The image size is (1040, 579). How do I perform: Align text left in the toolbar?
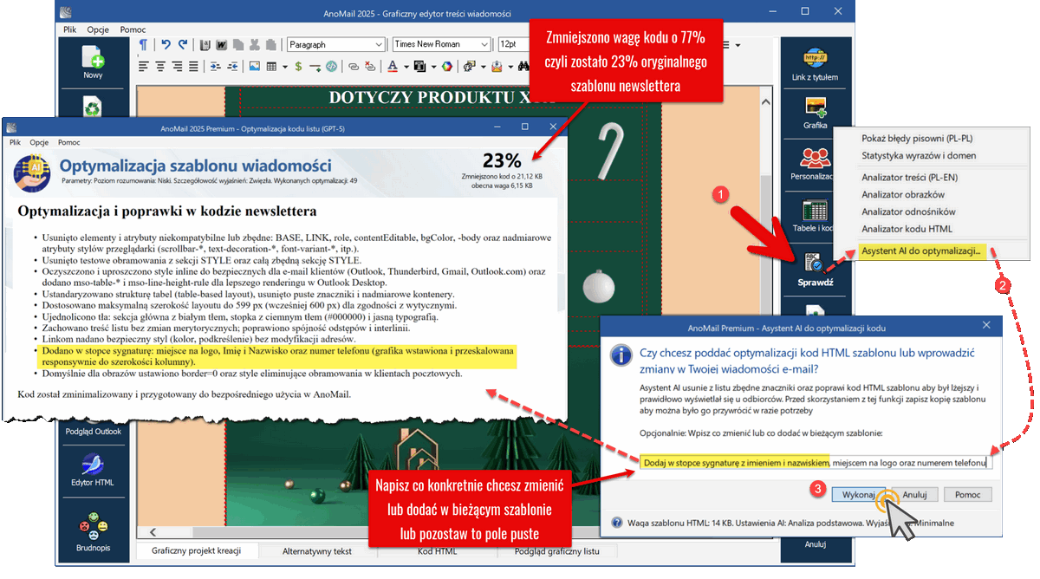(143, 66)
